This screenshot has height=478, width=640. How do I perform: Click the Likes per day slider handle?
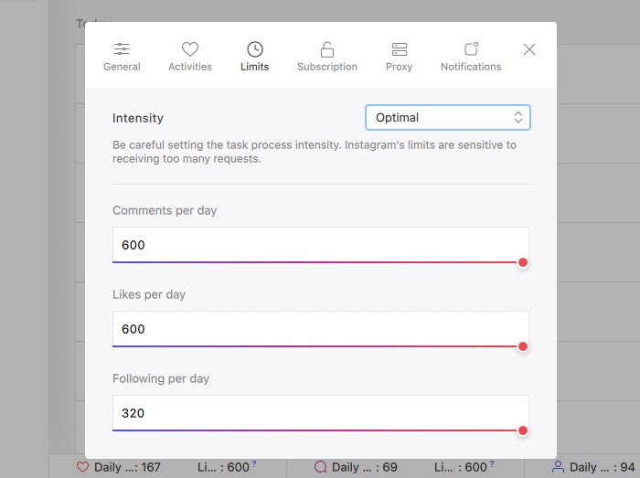click(x=522, y=346)
